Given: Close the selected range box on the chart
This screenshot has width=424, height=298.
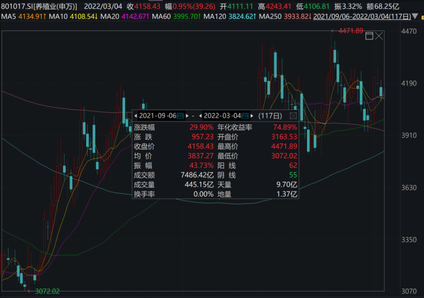Looking at the screenshot, I should pyautogui.click(x=379, y=36).
